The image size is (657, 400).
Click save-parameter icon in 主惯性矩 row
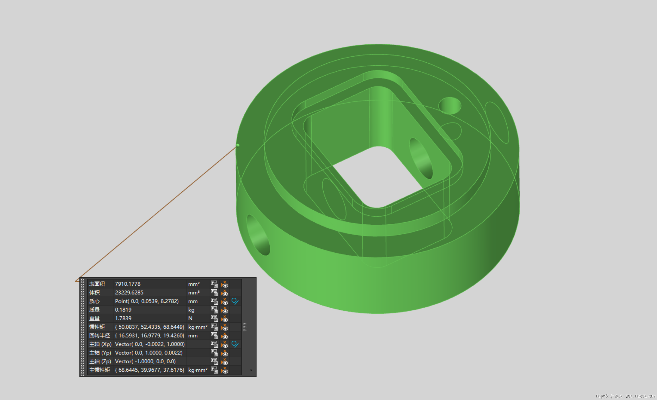tap(214, 370)
